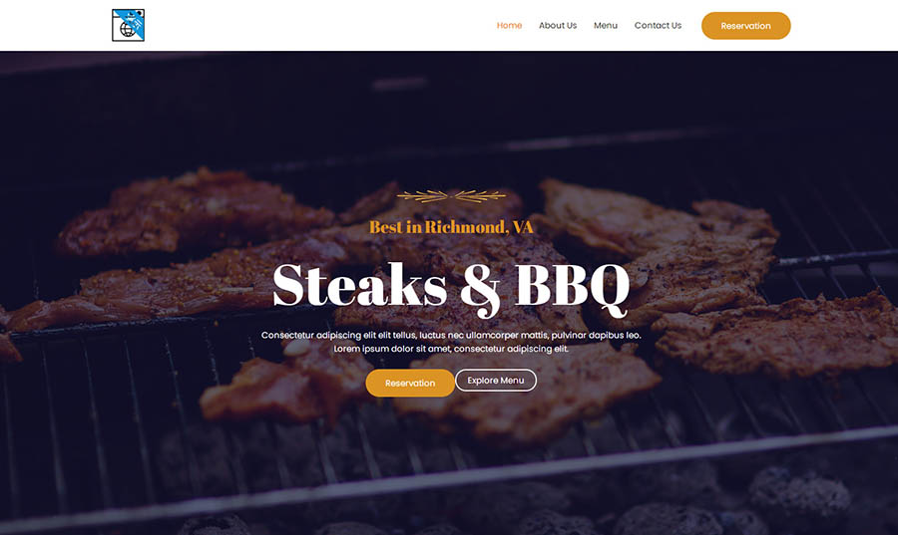The width and height of the screenshot is (898, 535).
Task: Click the site logo icon in header
Action: 129,25
